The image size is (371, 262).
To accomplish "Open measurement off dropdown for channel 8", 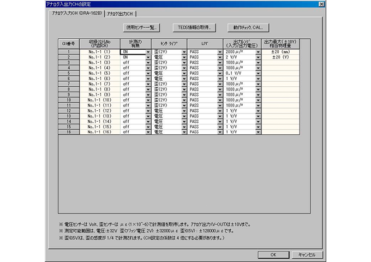I will pos(148,90).
